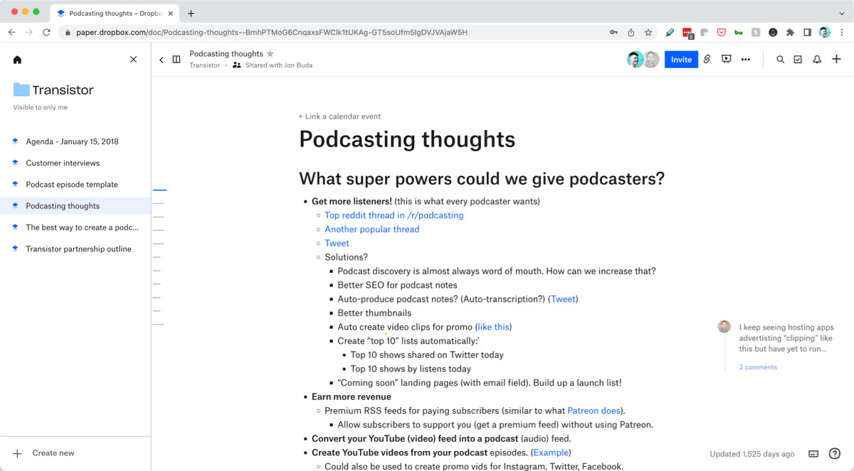Copy the document link icon
This screenshot has height=471, width=854.
[707, 60]
